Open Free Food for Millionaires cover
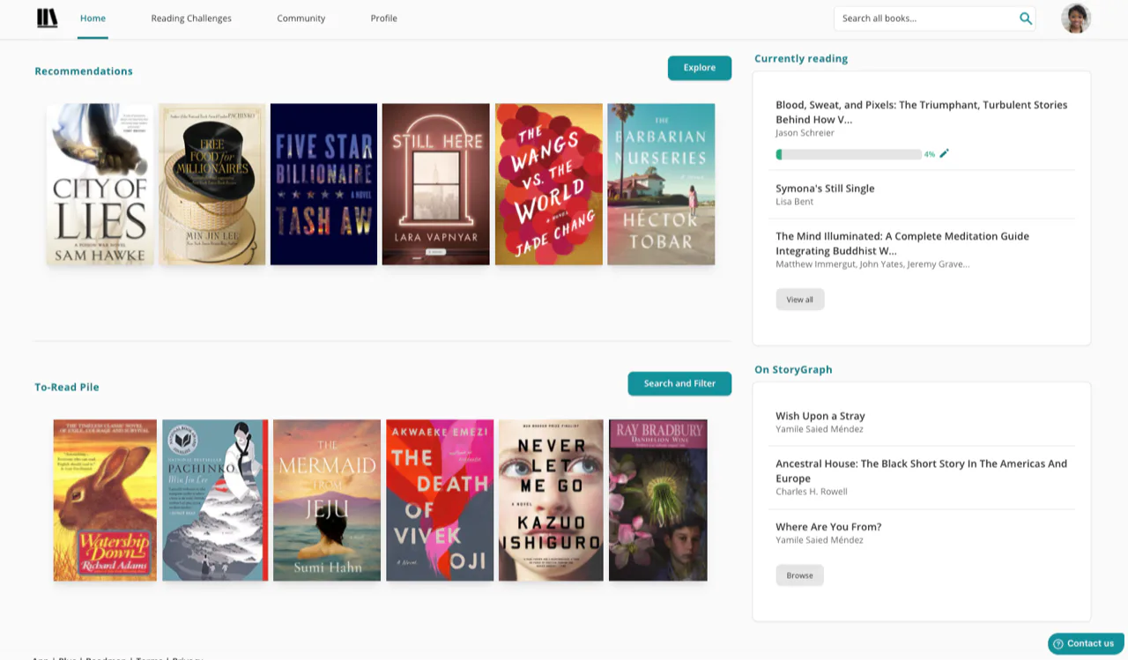Screen dimensions: 1128x660 212,184
